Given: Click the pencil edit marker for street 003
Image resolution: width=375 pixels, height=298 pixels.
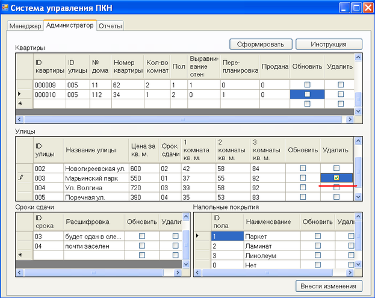Looking at the screenshot, I should (22, 178).
